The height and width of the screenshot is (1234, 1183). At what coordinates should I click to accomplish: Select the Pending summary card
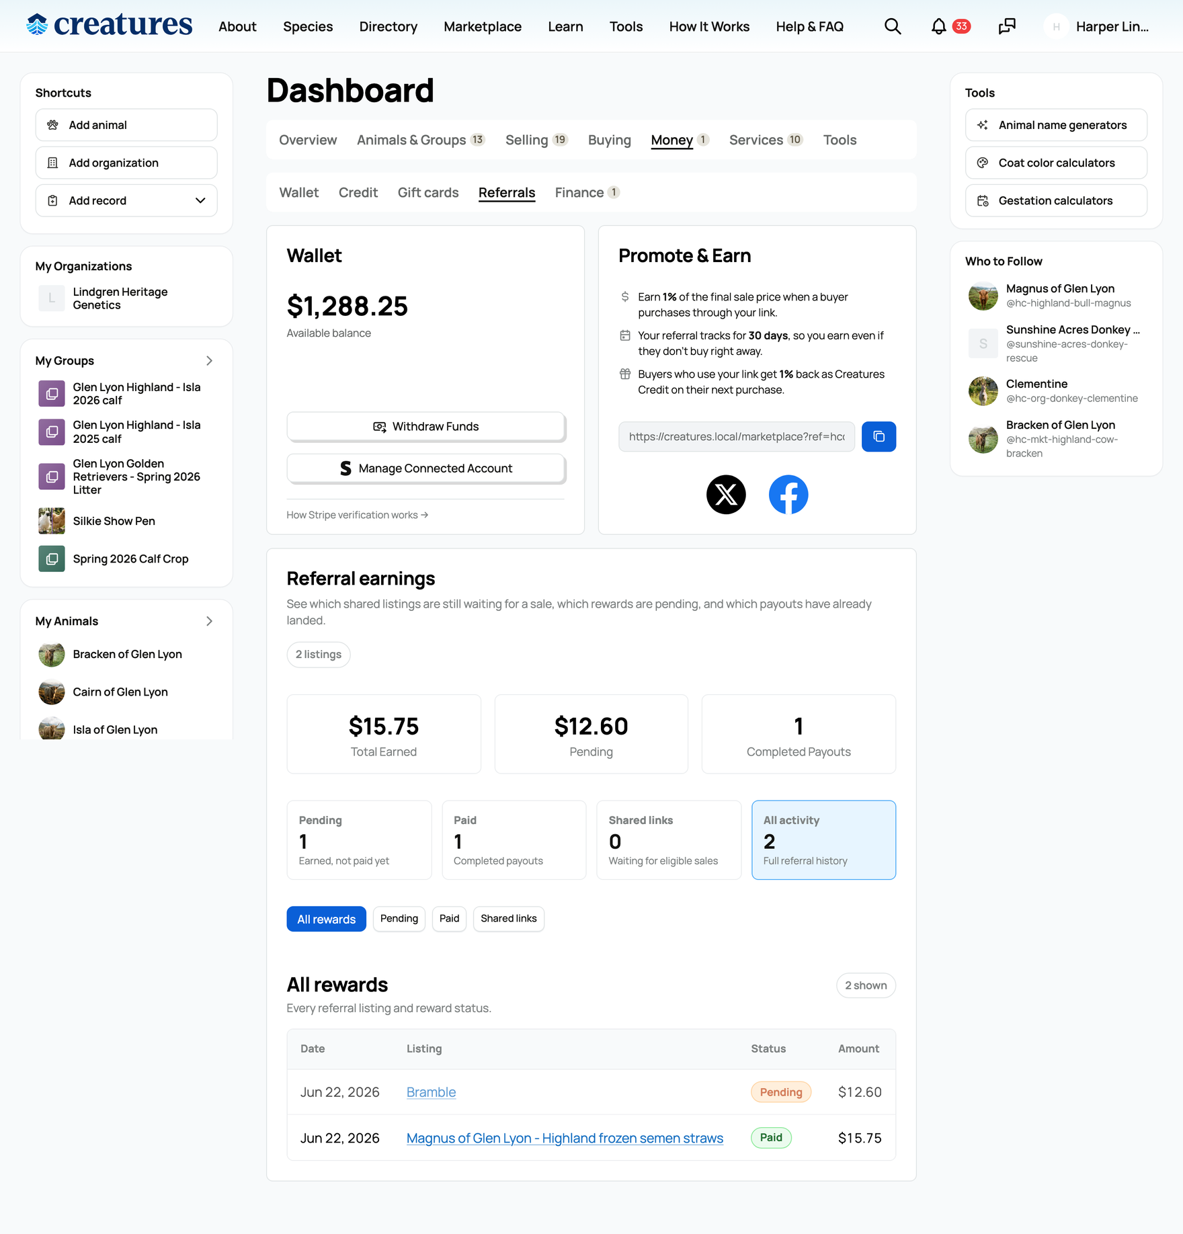359,839
